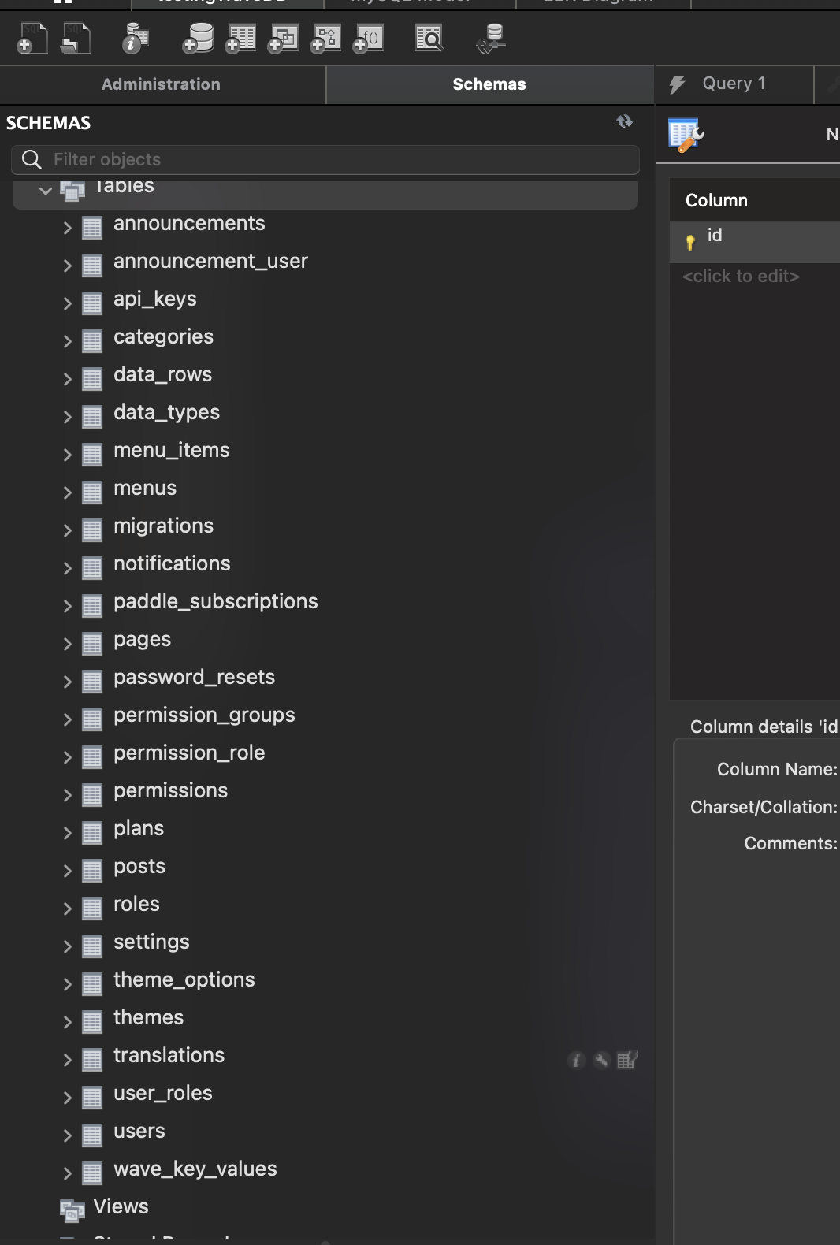Select the roles table

tap(136, 904)
